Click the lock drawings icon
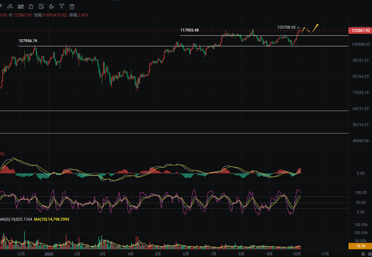This screenshot has height=257, width=372. (31, 6)
